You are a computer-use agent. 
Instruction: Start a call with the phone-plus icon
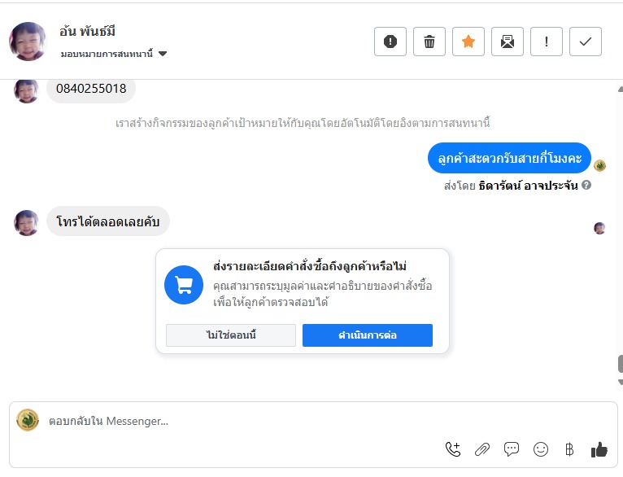click(453, 449)
